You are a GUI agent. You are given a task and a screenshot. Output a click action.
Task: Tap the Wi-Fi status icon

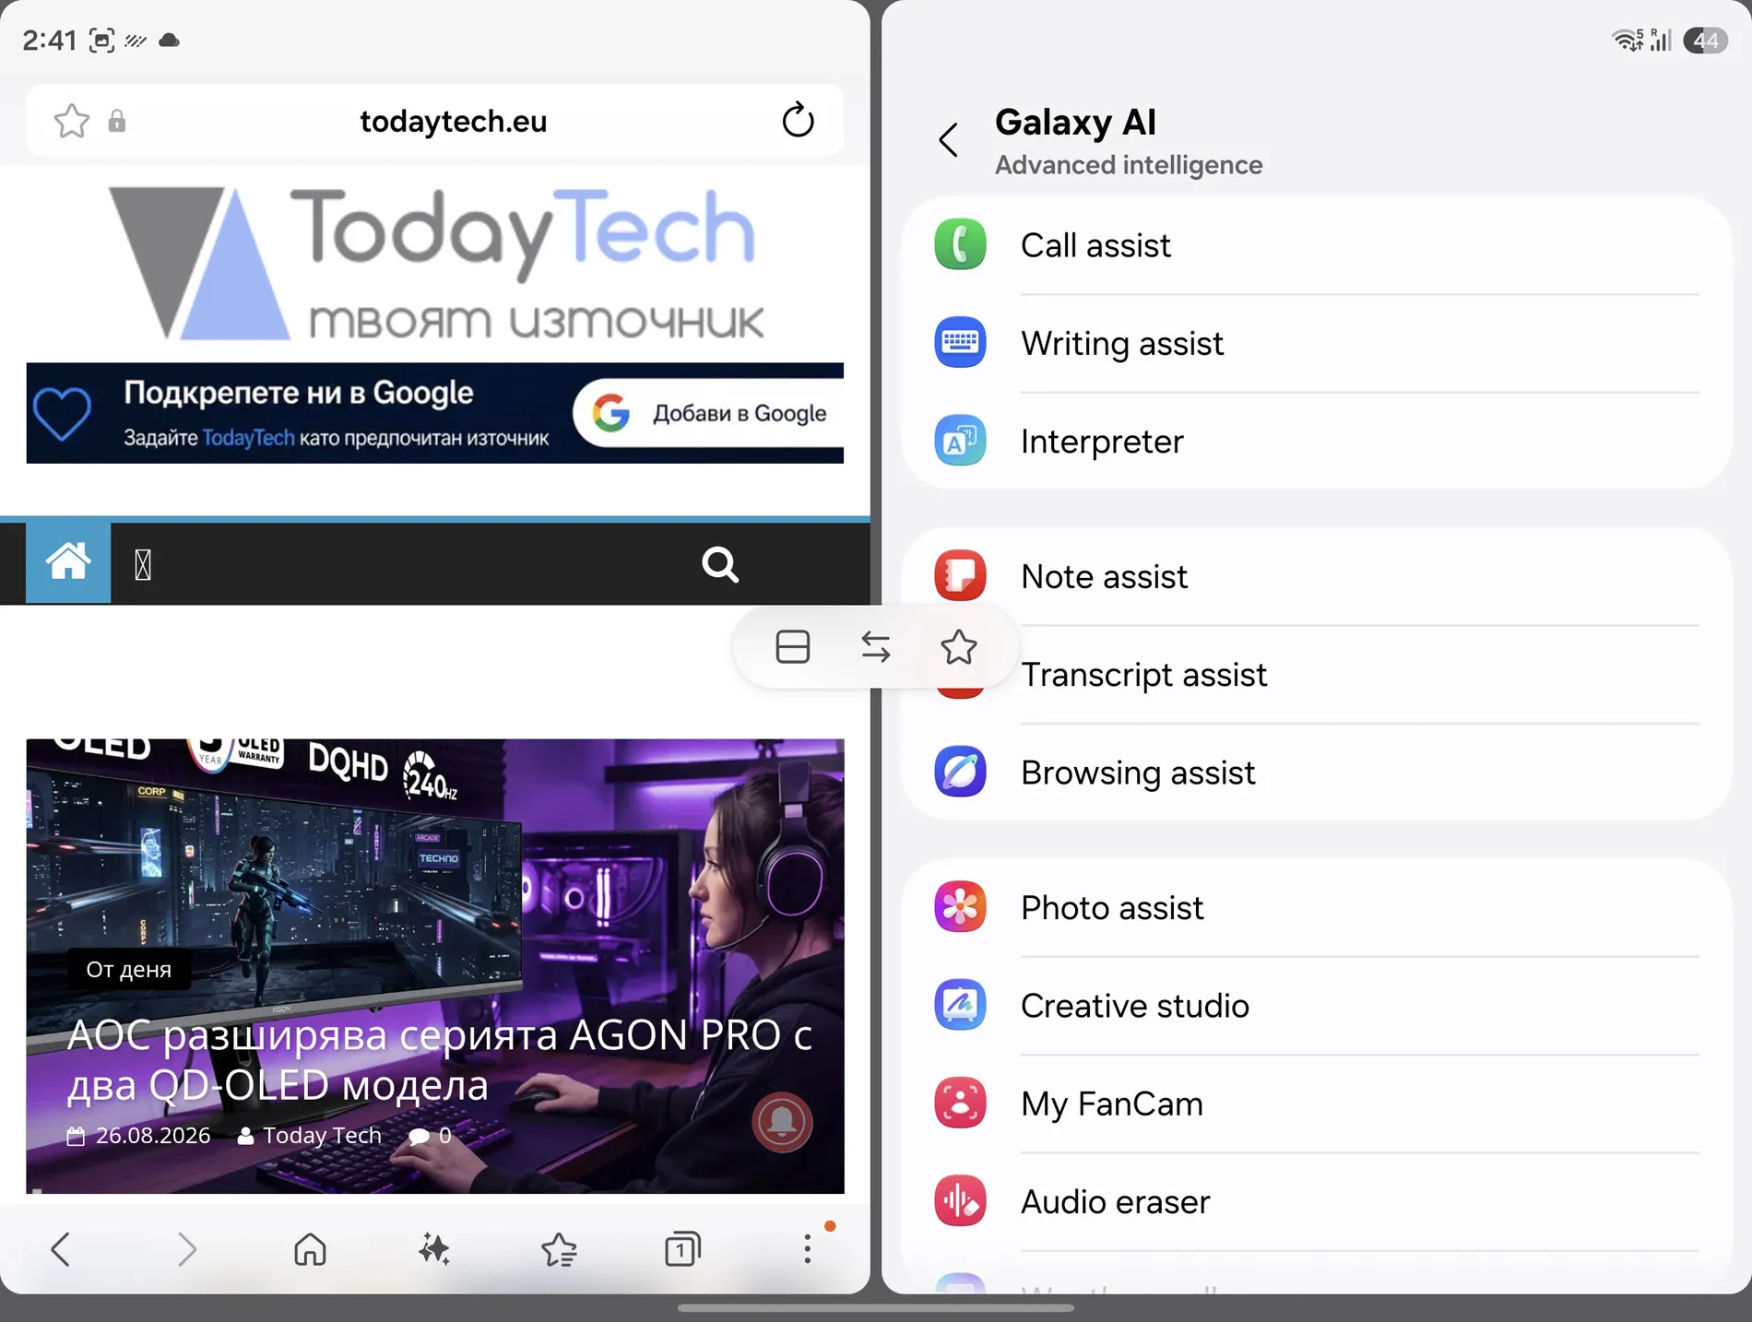tap(1628, 40)
